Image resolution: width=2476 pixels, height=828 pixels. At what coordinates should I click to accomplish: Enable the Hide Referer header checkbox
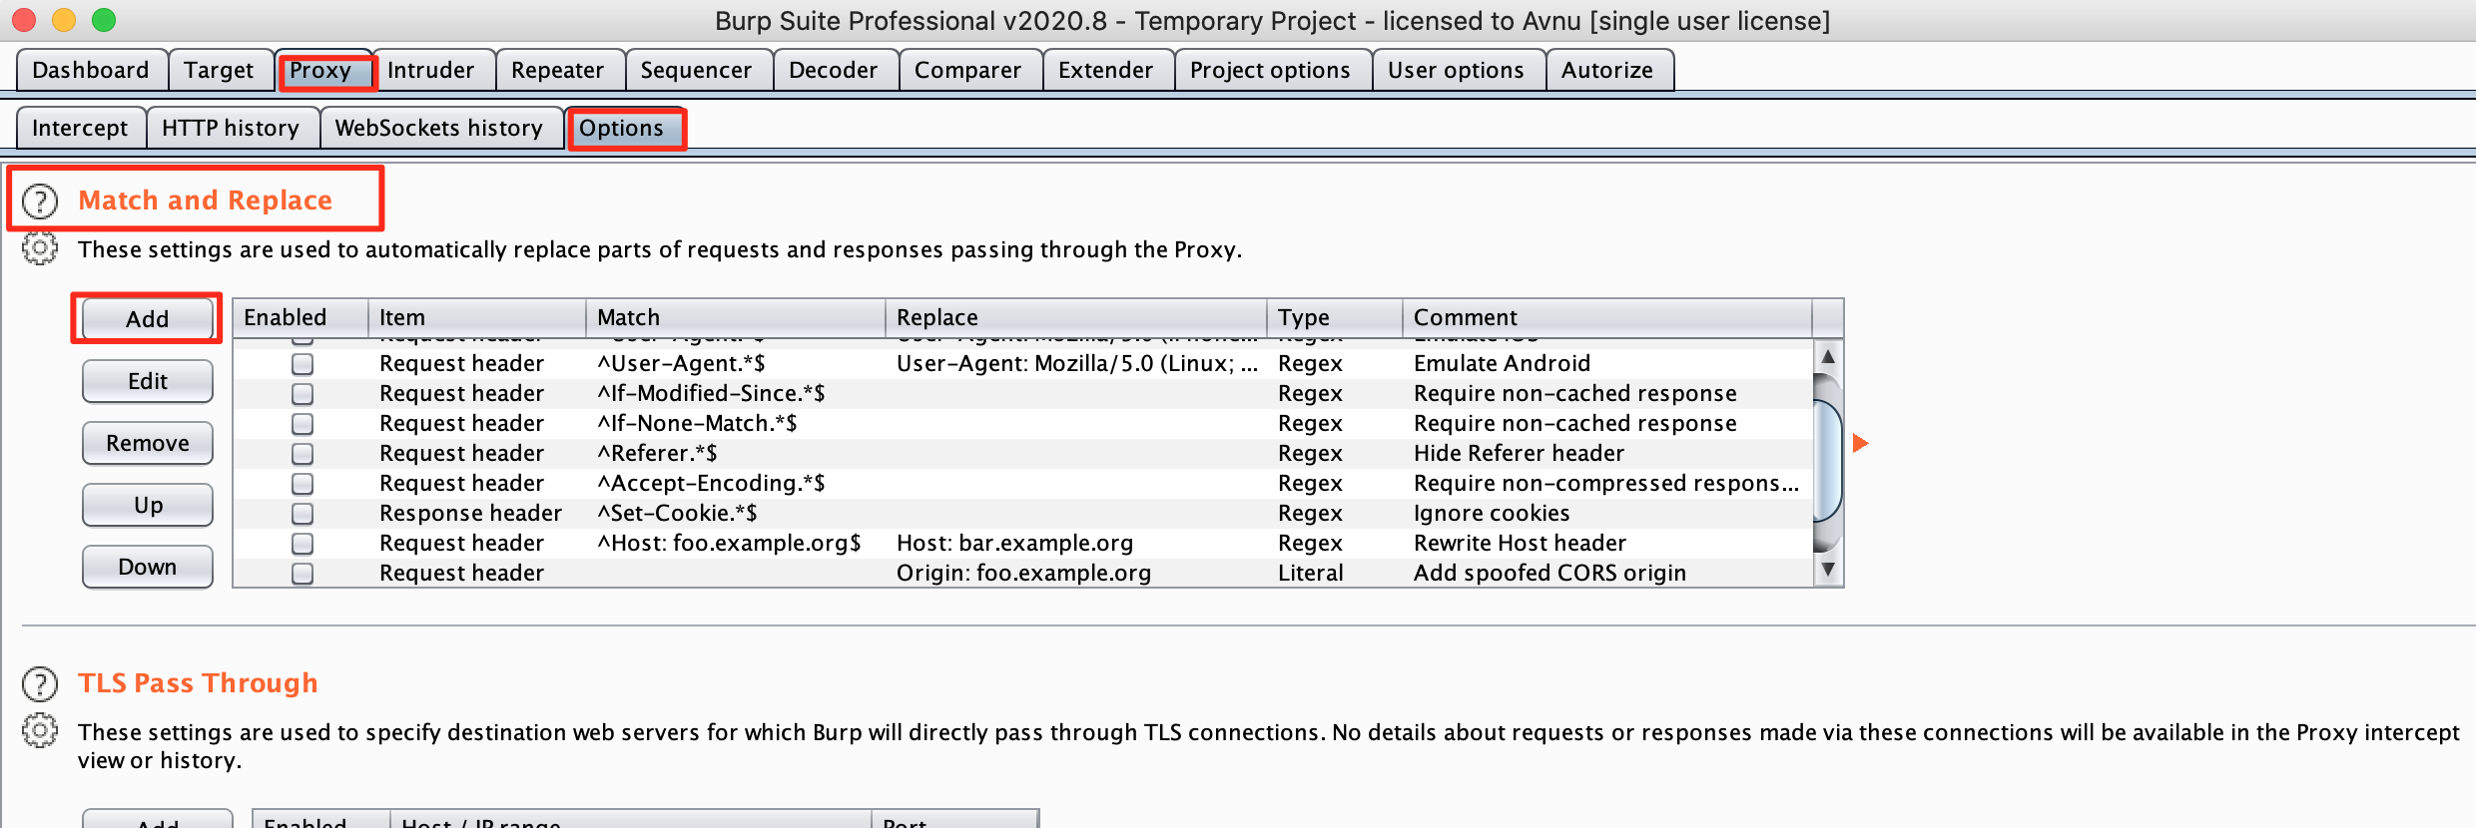[303, 454]
